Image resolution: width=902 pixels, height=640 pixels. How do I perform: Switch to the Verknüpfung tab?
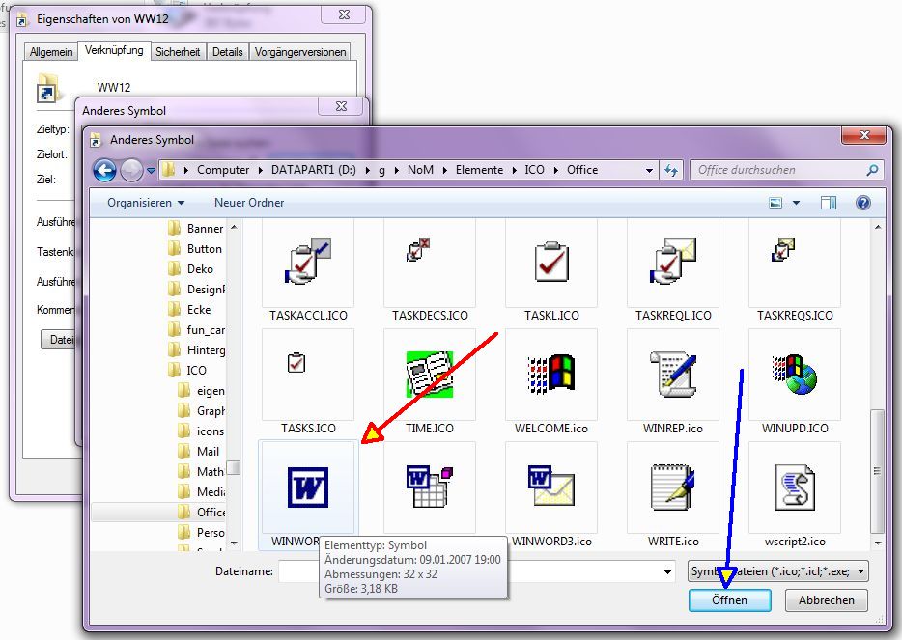(x=114, y=50)
